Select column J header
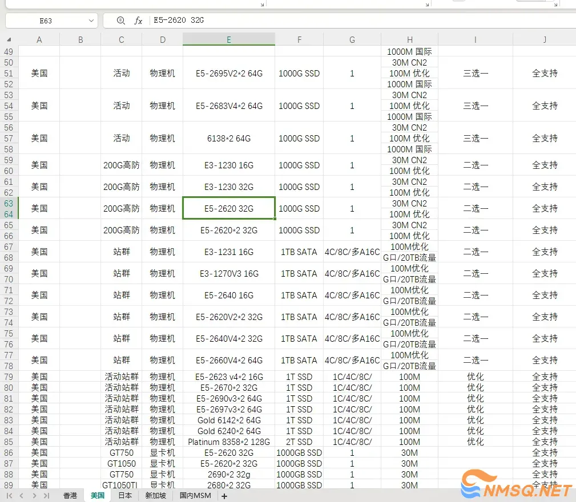 (545, 39)
